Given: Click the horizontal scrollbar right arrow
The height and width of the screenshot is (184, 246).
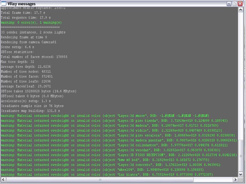Looking at the screenshot, I should click(235, 180).
